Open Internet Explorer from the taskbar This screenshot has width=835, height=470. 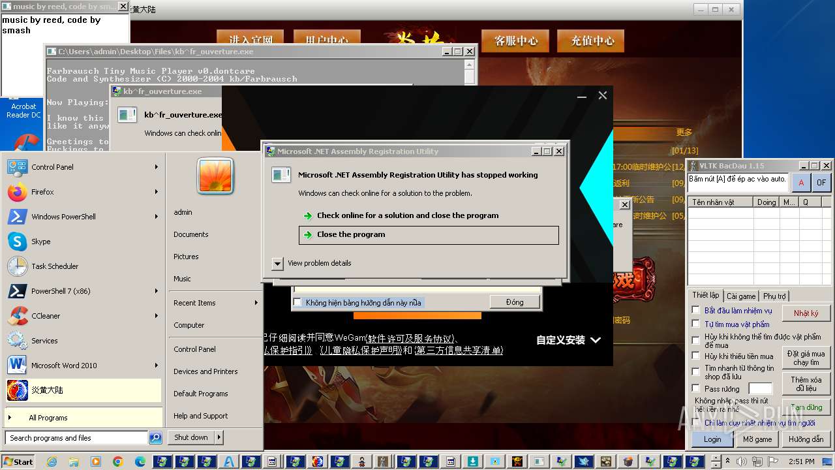tap(52, 462)
